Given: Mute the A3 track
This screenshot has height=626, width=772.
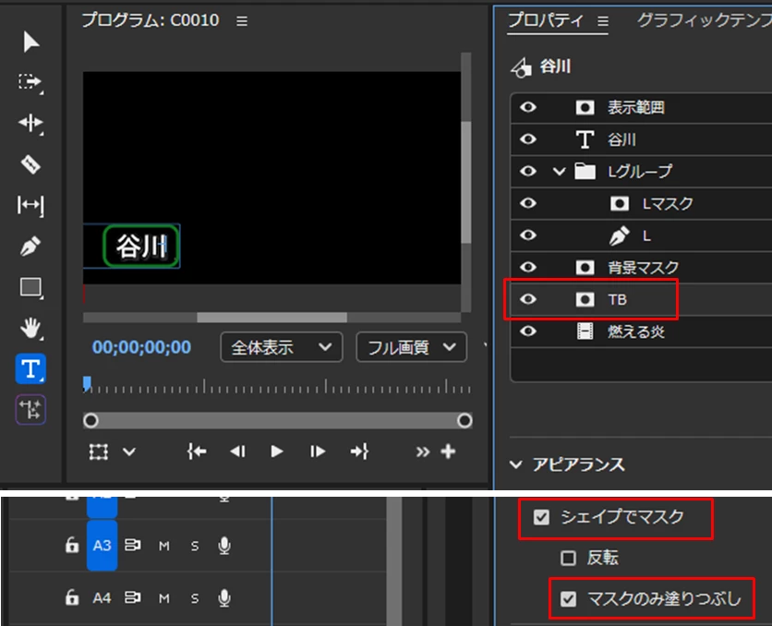Looking at the screenshot, I should coord(164,546).
